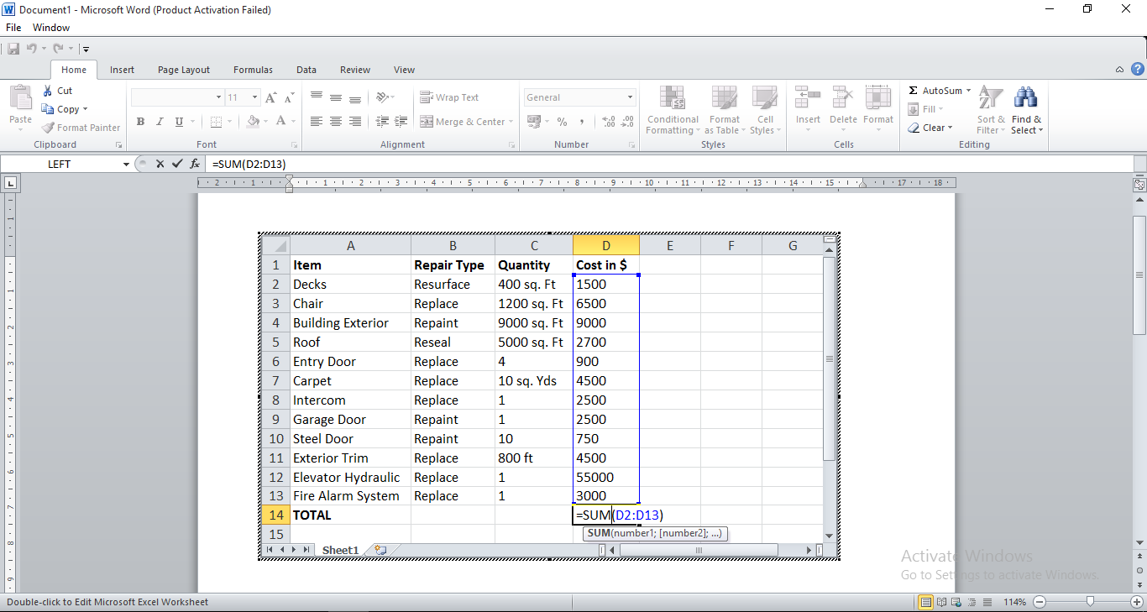Open Conditional Formatting options

pyautogui.click(x=672, y=110)
